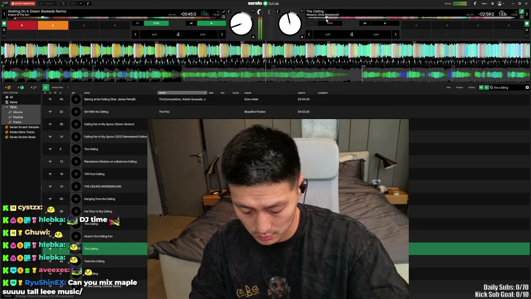Decrease the auto loop size on deck 2
The height and width of the screenshot is (299, 531).
pos(309,34)
